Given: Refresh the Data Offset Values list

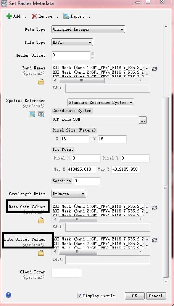Looking at the screenshot, I should pos(155,240).
